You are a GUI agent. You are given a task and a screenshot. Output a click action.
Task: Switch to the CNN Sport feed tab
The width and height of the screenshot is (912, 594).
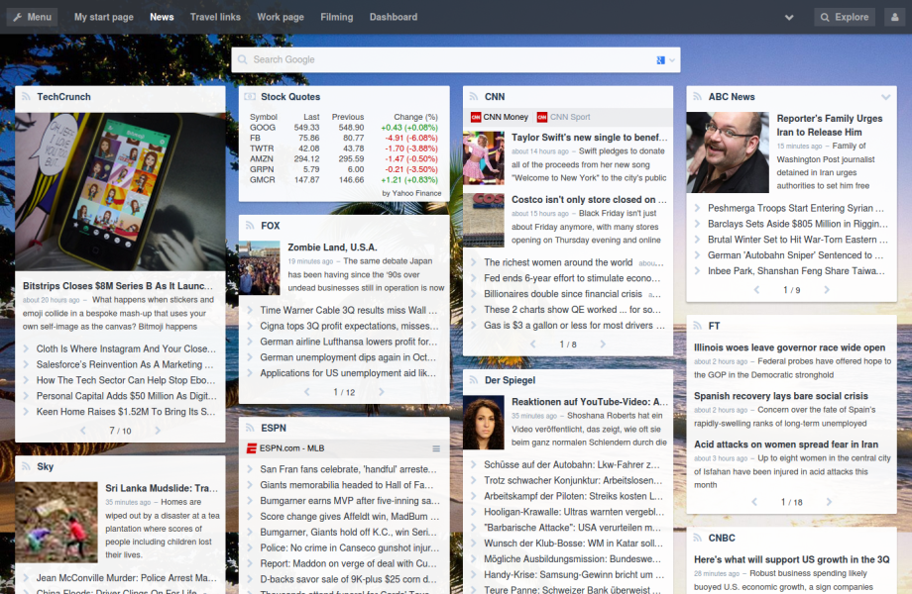pos(564,117)
